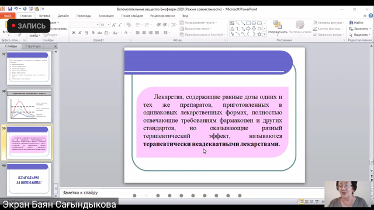Center the text in the paragraph group
This screenshot has width=374, height=210.
tap(144, 33)
